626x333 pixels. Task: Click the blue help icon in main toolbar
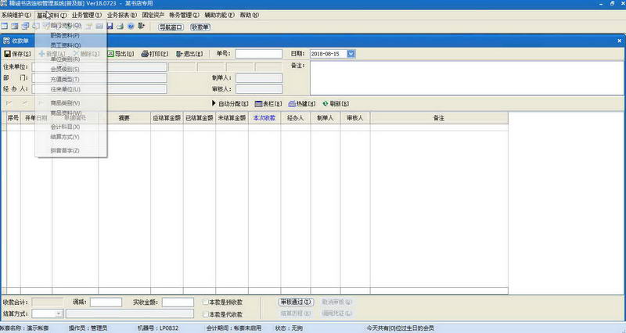tap(131, 27)
